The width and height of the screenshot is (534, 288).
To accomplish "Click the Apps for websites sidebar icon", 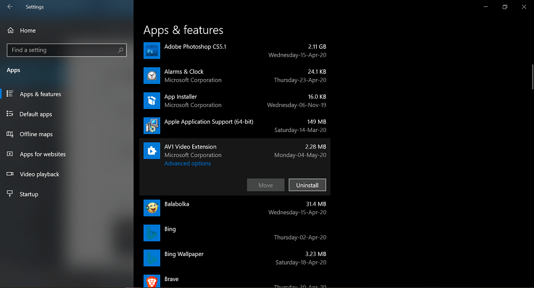I will [10, 154].
